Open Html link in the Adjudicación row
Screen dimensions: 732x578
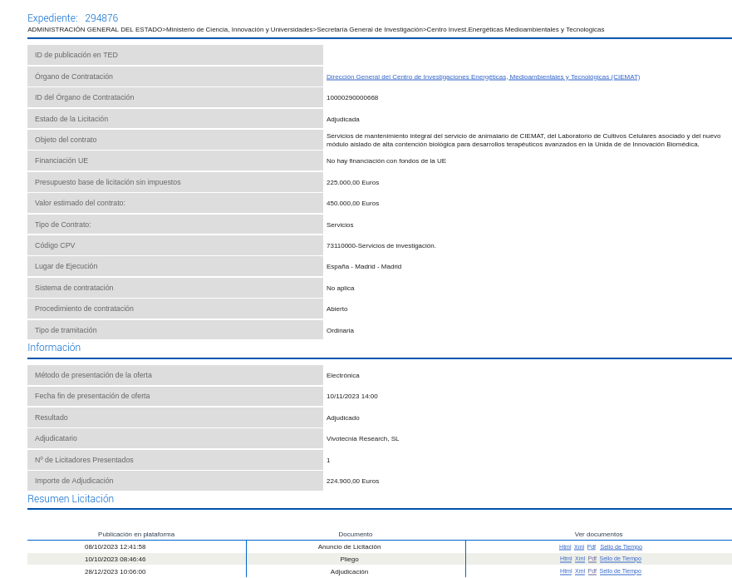pyautogui.click(x=565, y=571)
